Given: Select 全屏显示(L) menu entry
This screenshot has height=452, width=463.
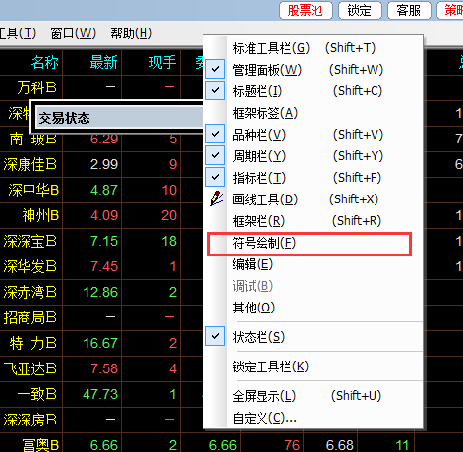Looking at the screenshot, I should click(x=313, y=396).
